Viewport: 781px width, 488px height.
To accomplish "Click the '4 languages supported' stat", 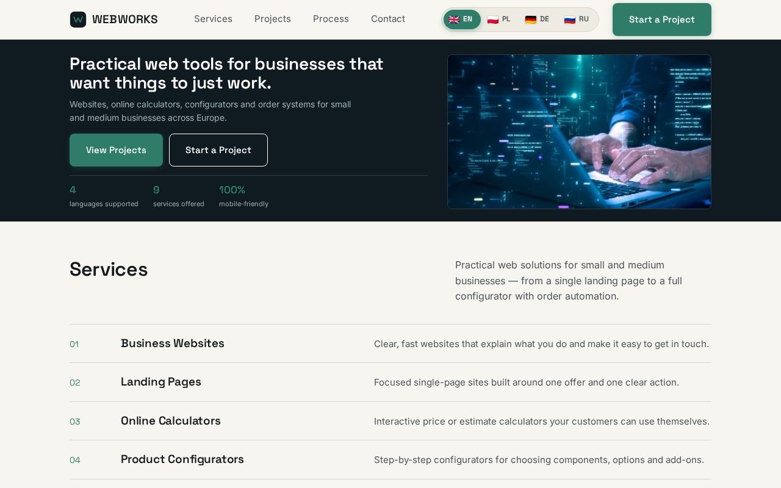I will pos(104,196).
